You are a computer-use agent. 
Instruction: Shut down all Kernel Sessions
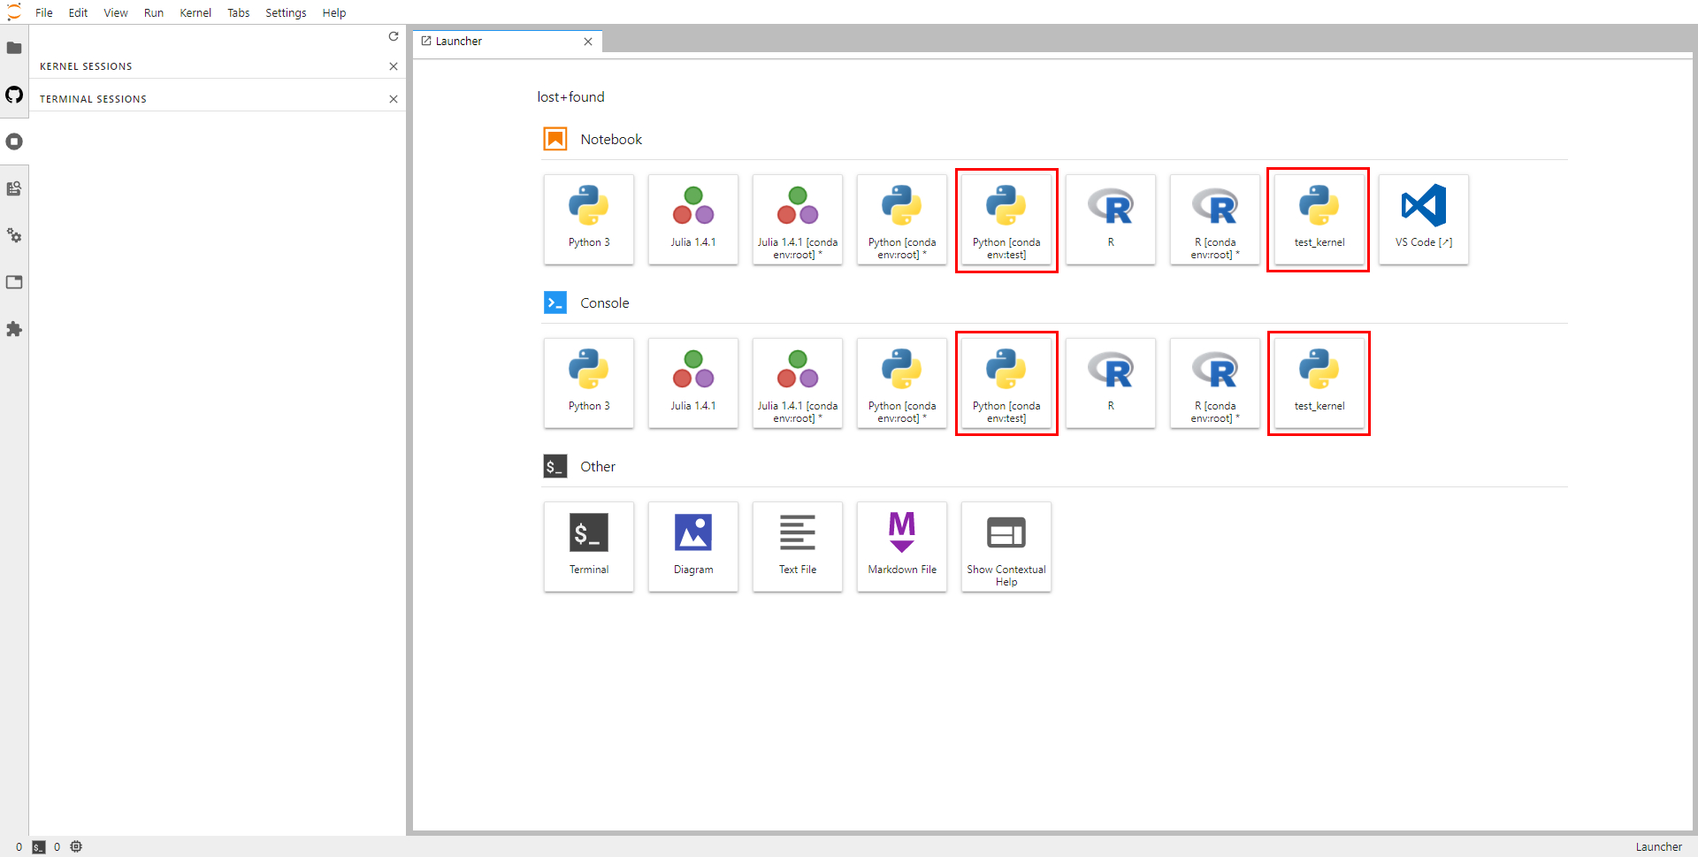point(394,66)
